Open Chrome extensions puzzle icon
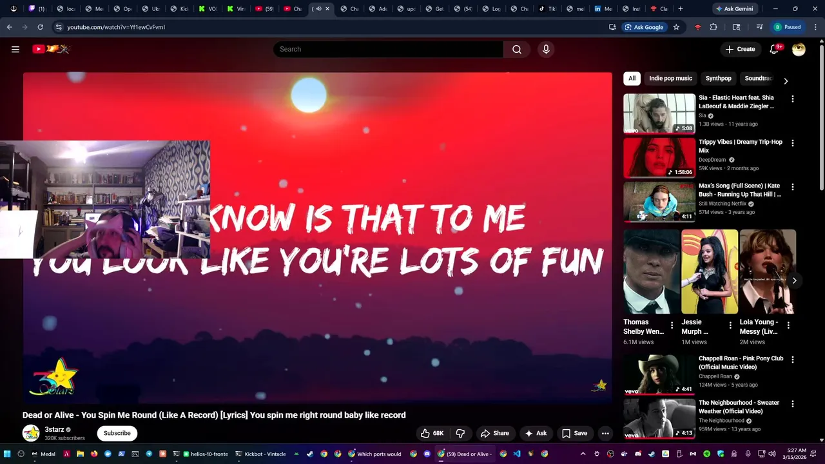Image resolution: width=825 pixels, height=464 pixels. [x=713, y=27]
